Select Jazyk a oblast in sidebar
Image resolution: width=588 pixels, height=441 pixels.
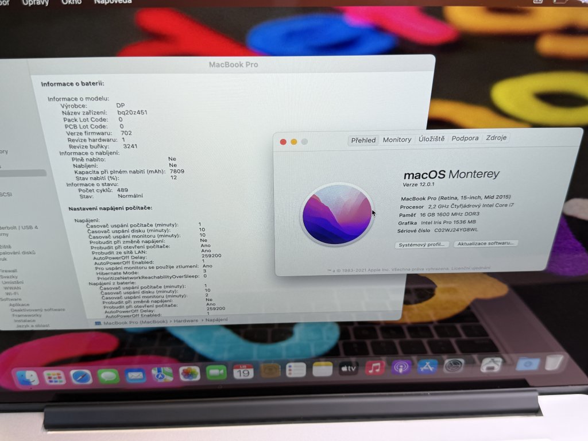click(33, 326)
